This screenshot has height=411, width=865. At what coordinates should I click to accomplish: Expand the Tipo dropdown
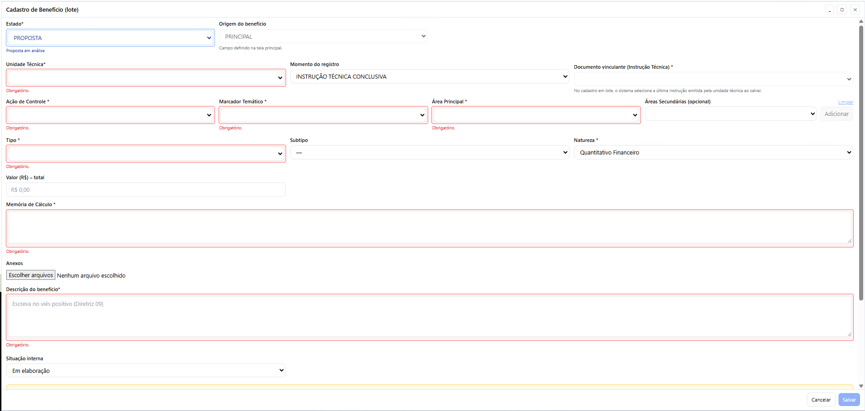(146, 154)
